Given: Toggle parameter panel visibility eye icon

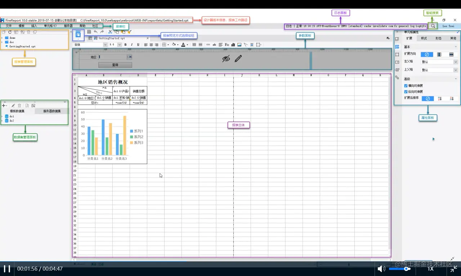Looking at the screenshot, I should pyautogui.click(x=226, y=59).
